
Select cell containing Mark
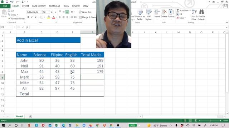[x=24, y=77]
